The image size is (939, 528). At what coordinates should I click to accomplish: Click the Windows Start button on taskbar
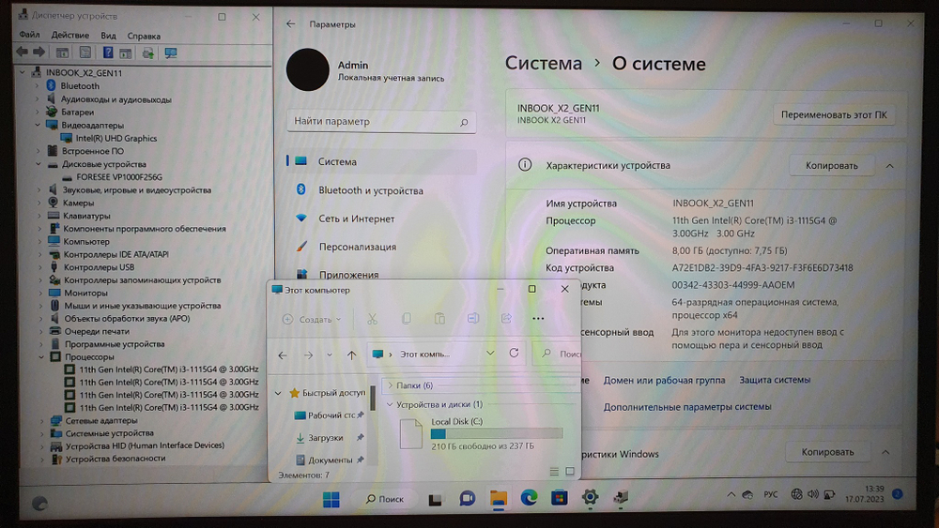[331, 499]
